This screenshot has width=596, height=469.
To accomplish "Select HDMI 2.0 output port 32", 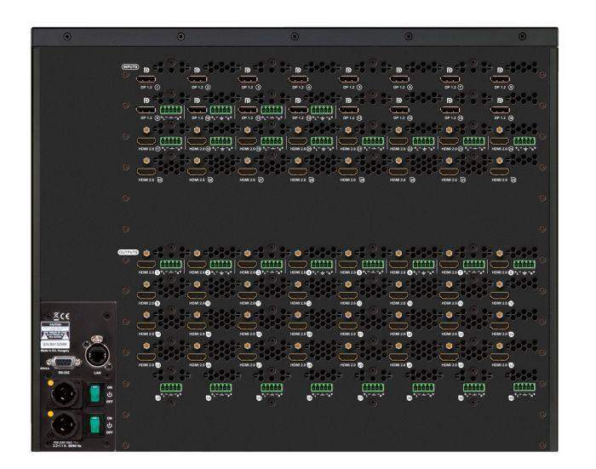I will (x=500, y=357).
